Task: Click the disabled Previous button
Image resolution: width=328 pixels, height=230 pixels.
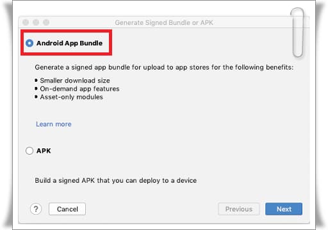Action: pyautogui.click(x=239, y=209)
